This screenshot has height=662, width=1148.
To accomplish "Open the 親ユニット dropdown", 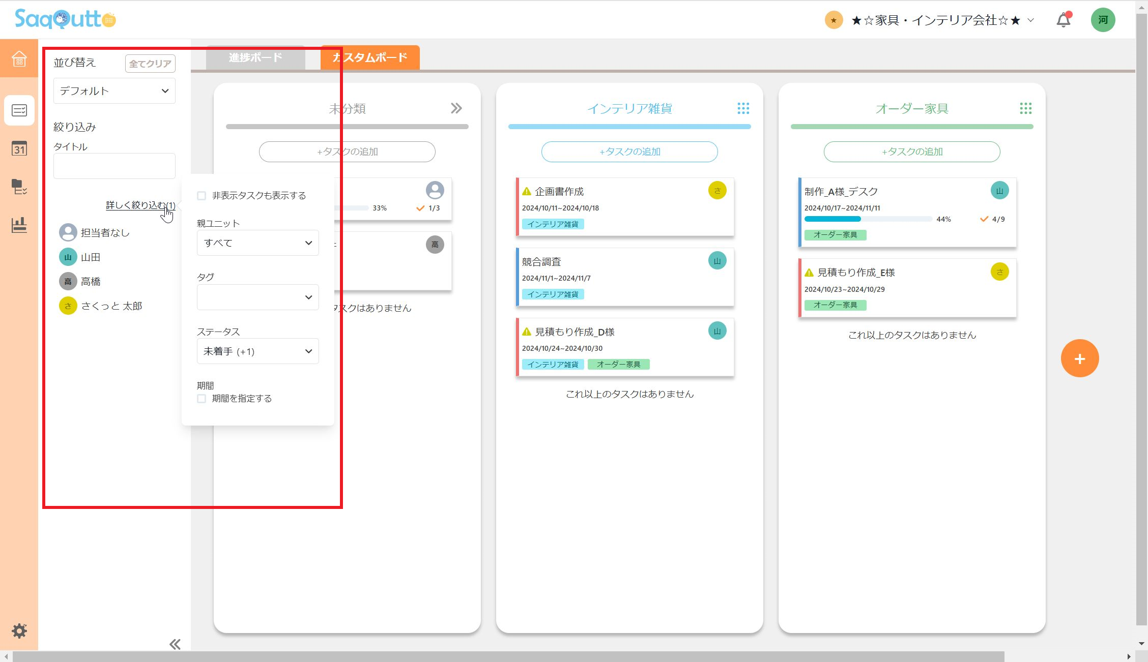I will tap(257, 243).
